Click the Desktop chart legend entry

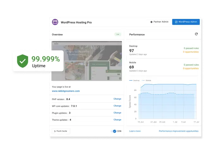coord(134,80)
